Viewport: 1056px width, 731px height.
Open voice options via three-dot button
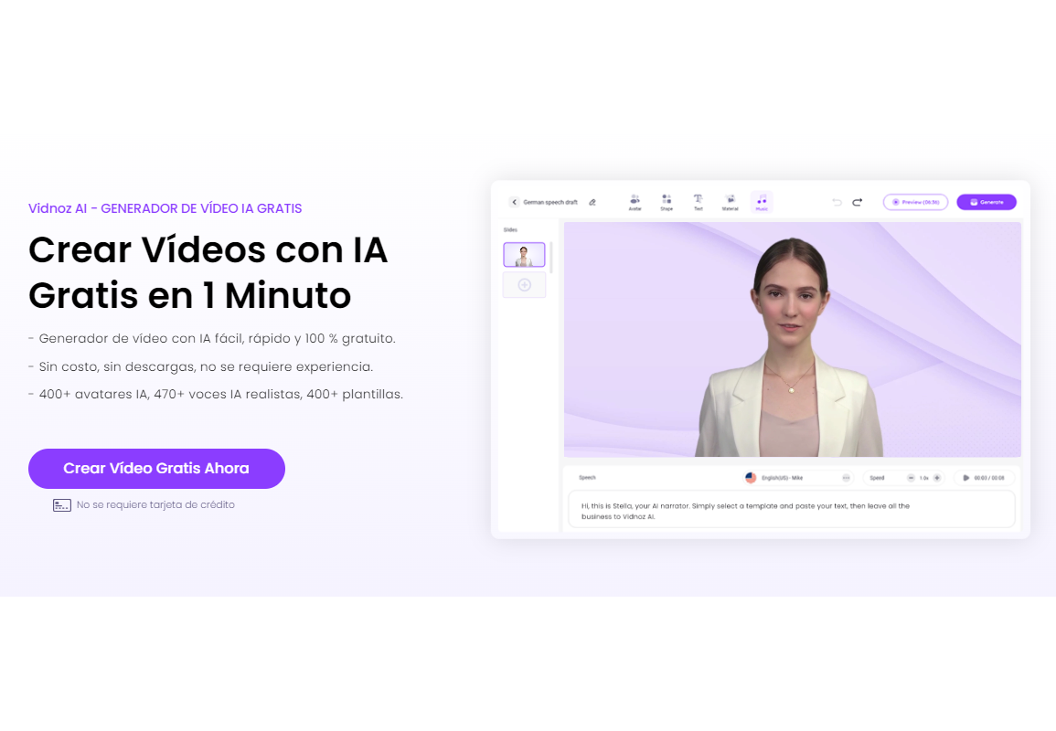click(846, 478)
